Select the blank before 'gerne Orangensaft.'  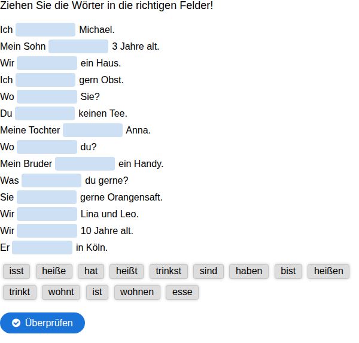pyautogui.click(x=47, y=198)
